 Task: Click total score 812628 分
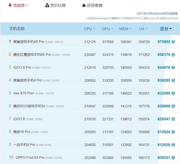(166, 145)
